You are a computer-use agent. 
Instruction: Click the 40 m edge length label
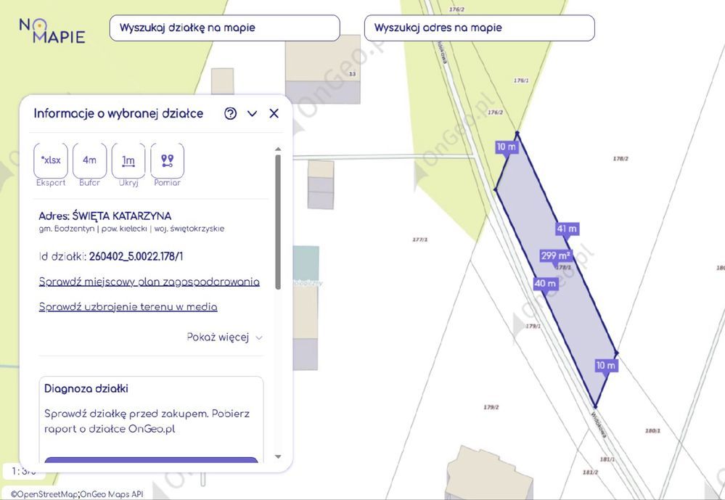click(545, 284)
